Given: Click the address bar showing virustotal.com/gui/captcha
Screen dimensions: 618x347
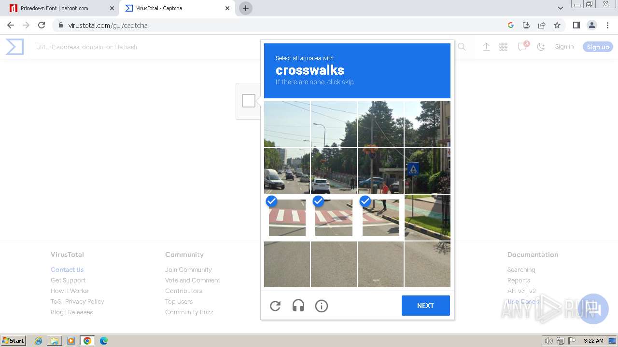Looking at the screenshot, I should [x=108, y=26].
